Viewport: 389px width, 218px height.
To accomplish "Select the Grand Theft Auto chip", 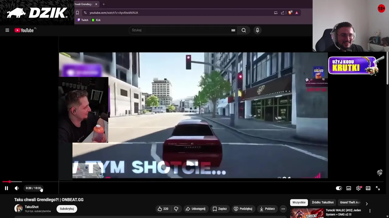I will pos(350,203).
